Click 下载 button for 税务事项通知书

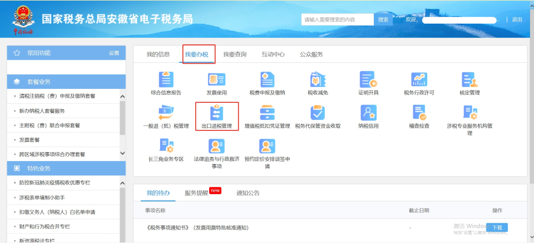pos(497,228)
